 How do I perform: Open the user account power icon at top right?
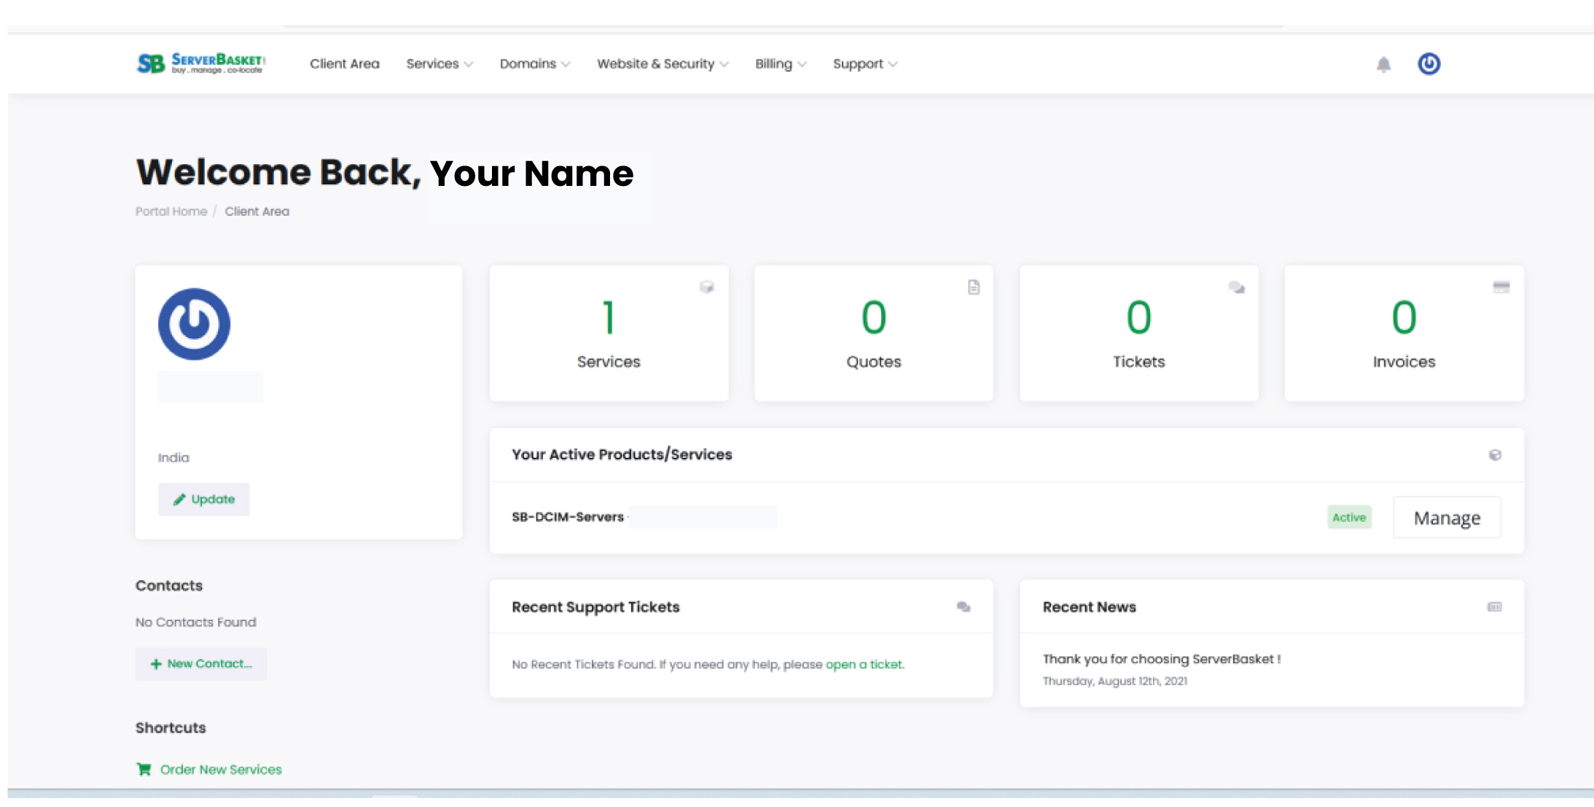click(x=1429, y=64)
